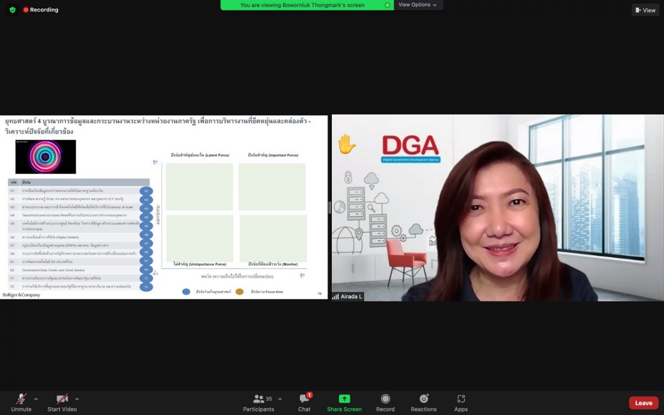Click the Monitor quadrant box
Image resolution: width=664 pixels, height=415 pixels.
pos(273,238)
